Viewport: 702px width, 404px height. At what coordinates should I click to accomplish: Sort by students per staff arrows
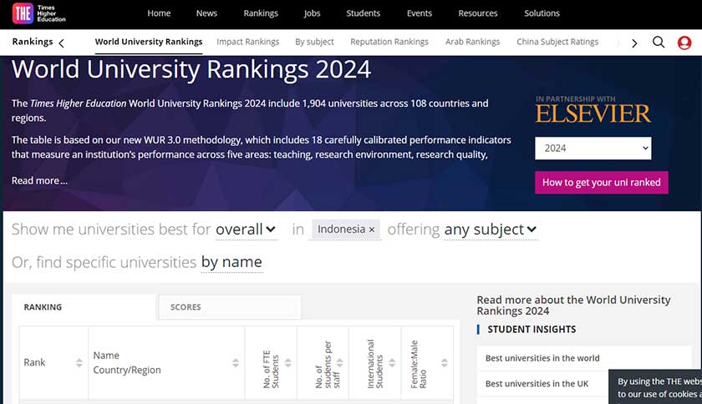click(340, 363)
